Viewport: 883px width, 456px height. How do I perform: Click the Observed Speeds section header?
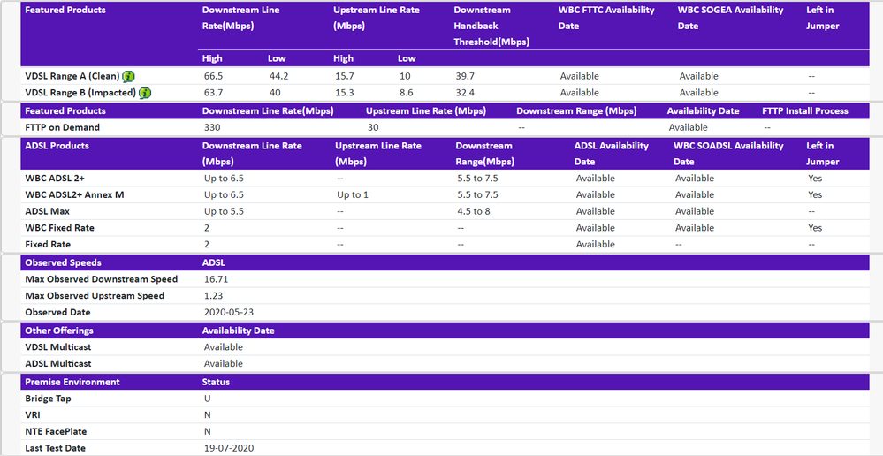[63, 262]
